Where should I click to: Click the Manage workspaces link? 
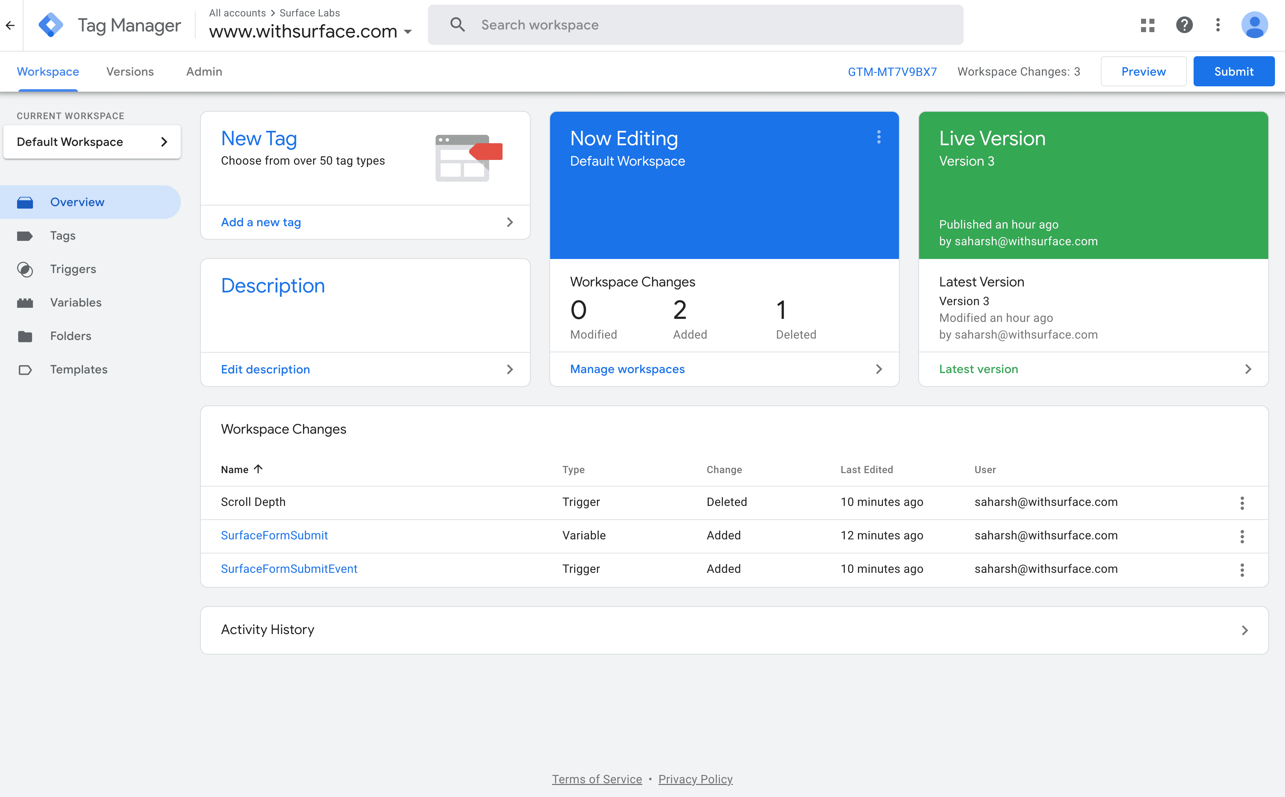tap(627, 369)
